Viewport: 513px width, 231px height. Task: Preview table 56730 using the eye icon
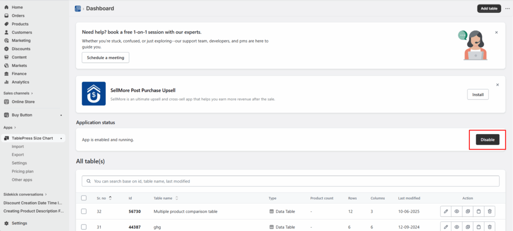click(457, 211)
